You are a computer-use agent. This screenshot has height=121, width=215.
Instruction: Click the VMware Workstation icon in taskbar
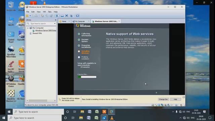tap(112, 112)
